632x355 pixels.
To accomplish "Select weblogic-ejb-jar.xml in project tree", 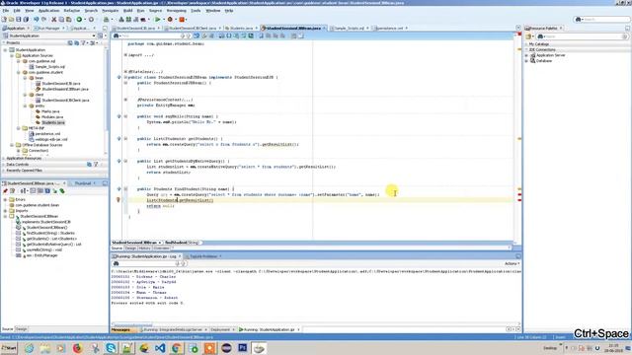I will tap(51, 139).
